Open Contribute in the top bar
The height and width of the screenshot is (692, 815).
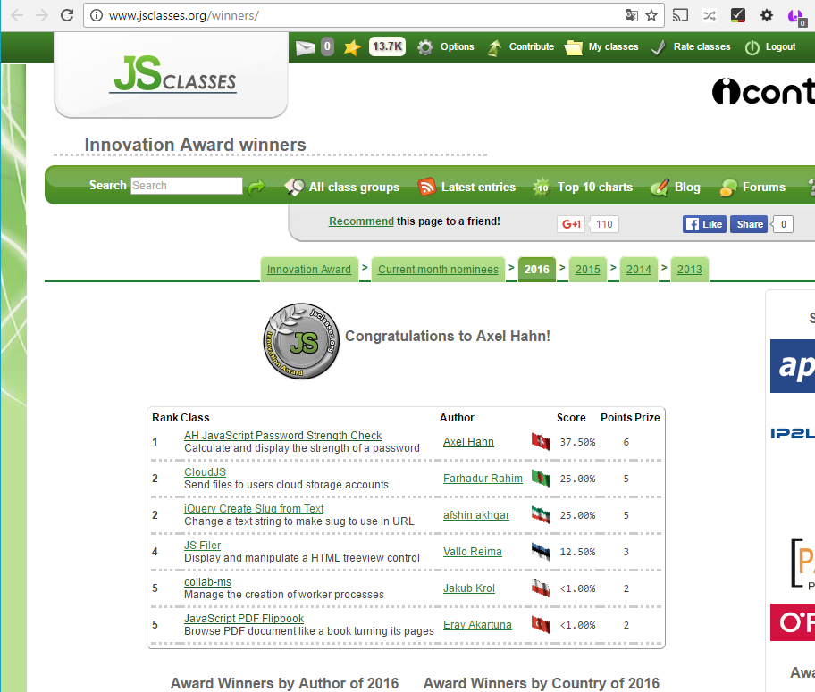click(x=521, y=47)
